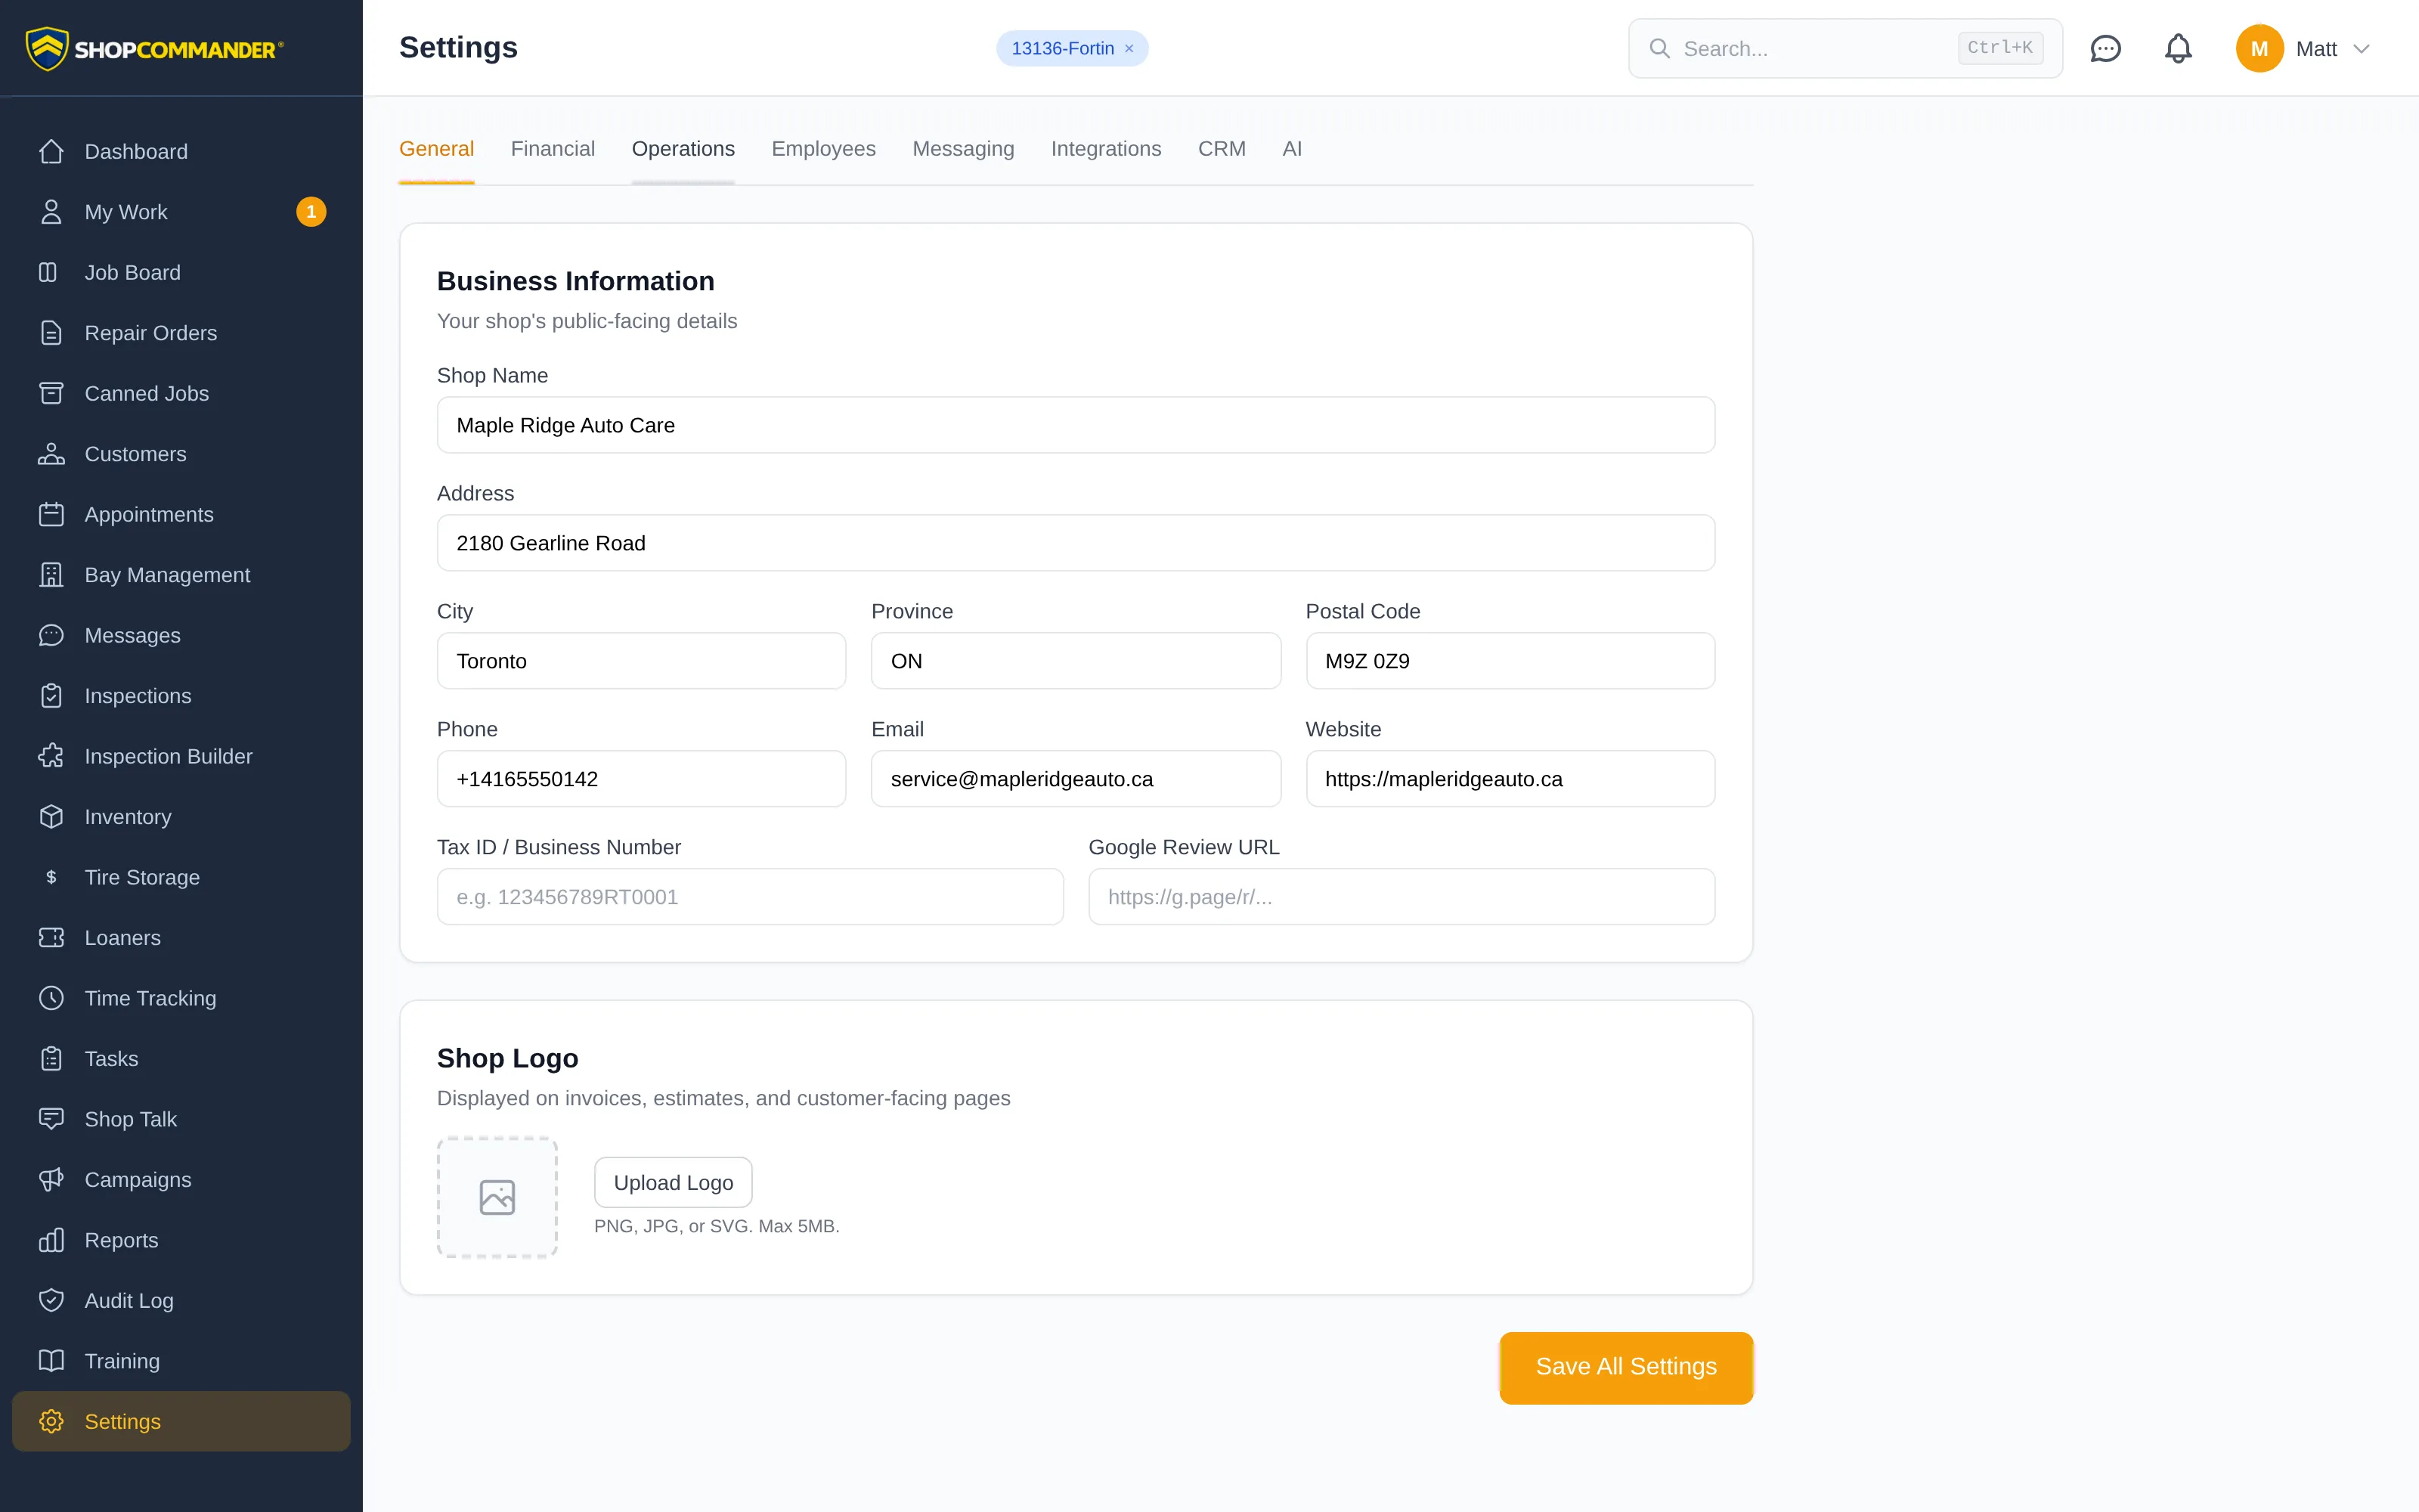Screen dimensions: 2419x1512
Task: Click the Campaigns megaphone icon
Action: pyautogui.click(x=51, y=1180)
